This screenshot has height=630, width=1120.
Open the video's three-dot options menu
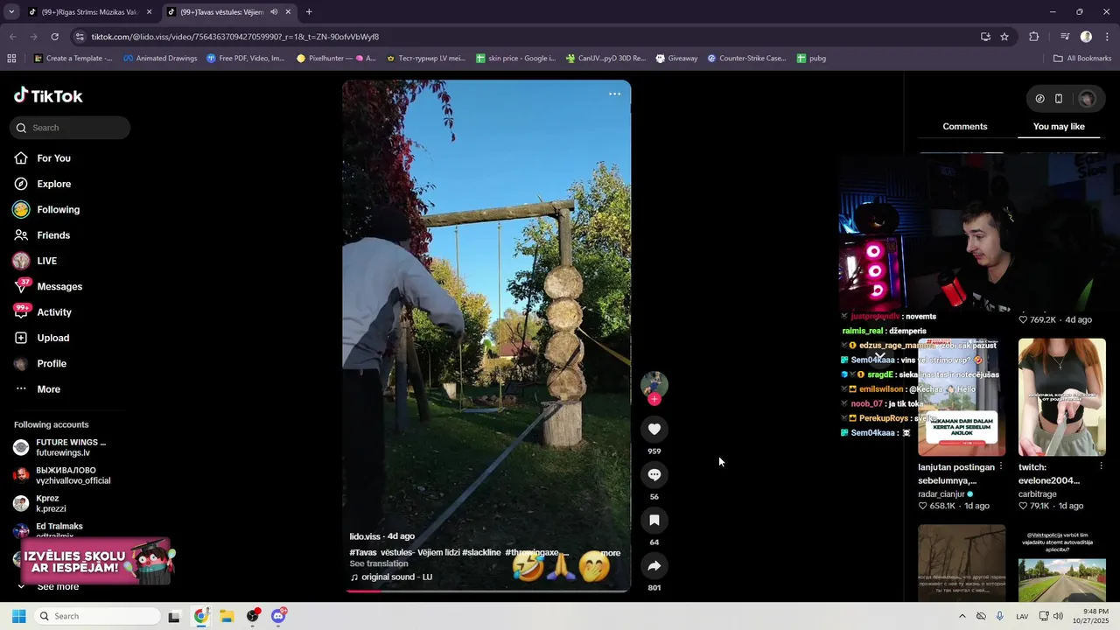tap(614, 94)
